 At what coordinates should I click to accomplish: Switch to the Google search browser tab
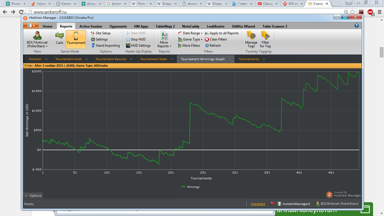coord(117,4)
